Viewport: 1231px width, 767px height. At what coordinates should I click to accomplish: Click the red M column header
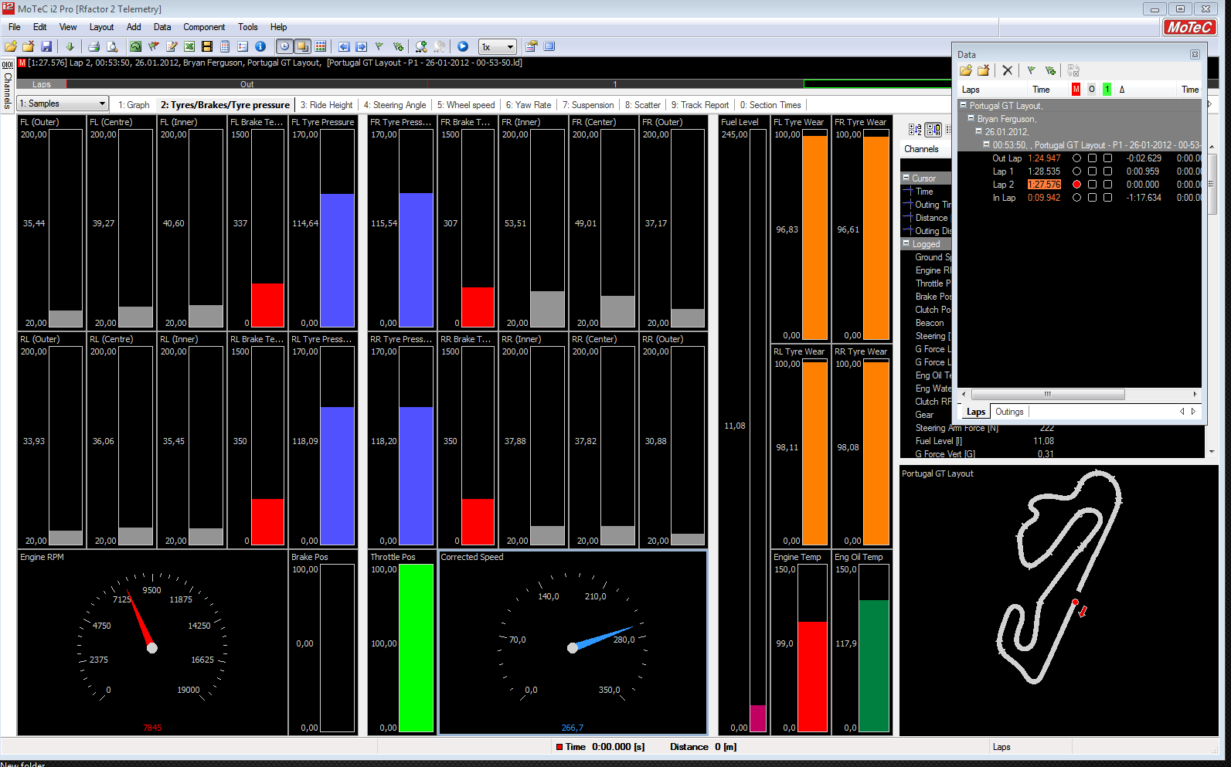[x=1076, y=90]
